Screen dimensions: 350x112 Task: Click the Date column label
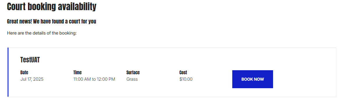click(24, 73)
